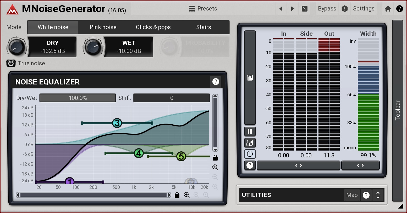407x213 pixels.
Task: Click the WET knob
Action: click(93, 47)
